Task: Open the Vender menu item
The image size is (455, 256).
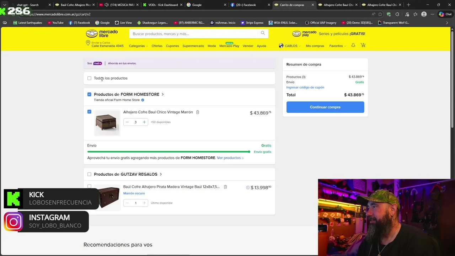Action: [x=248, y=46]
